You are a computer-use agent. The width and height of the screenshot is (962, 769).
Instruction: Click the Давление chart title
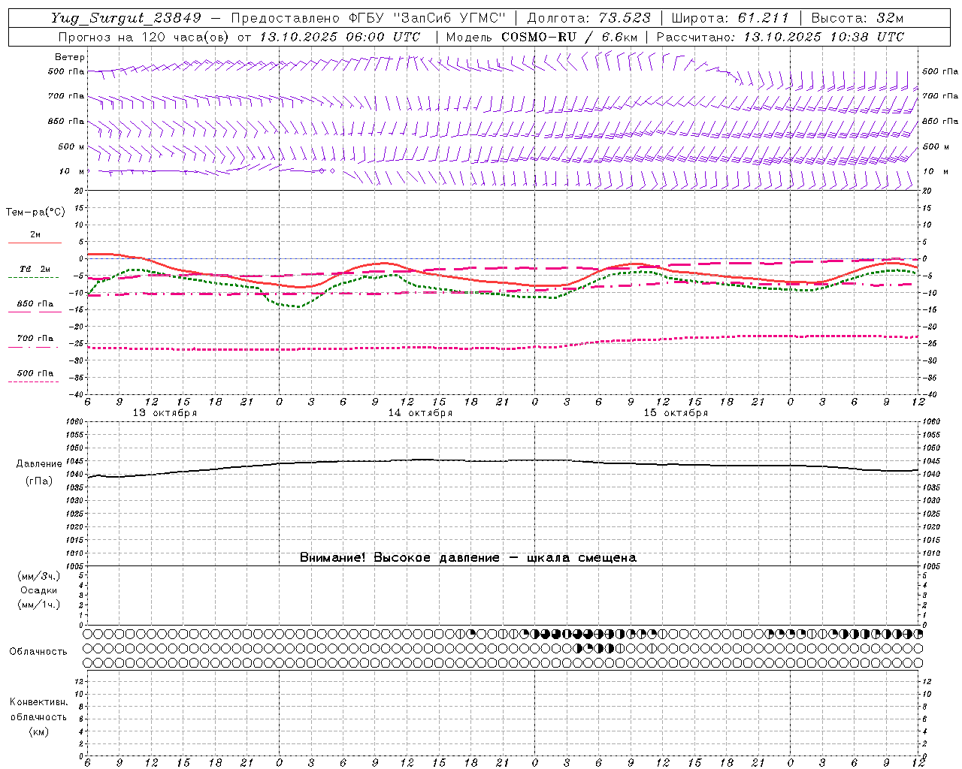[x=39, y=464]
